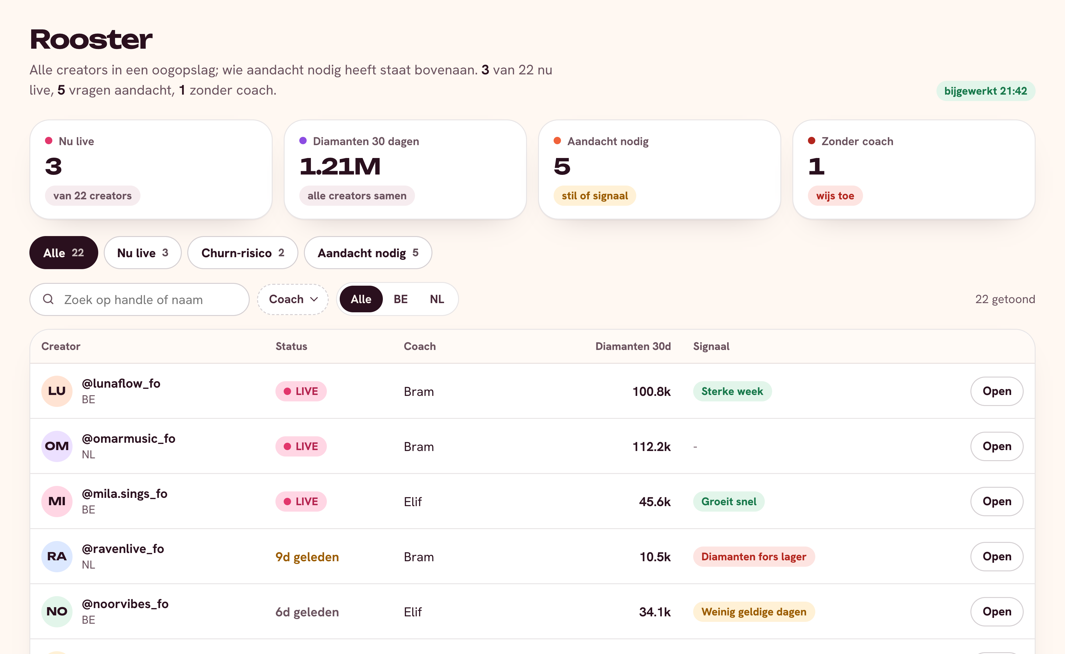Click the OM avatar for @omarmusic_fo
1065x654 pixels.
pos(57,446)
